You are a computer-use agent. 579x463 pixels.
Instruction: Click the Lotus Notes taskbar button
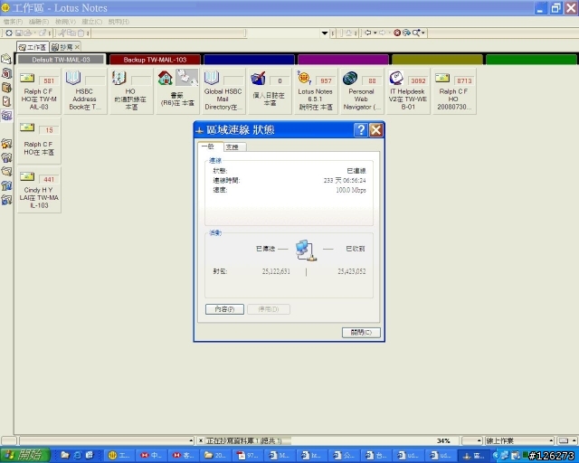pyautogui.click(x=119, y=455)
